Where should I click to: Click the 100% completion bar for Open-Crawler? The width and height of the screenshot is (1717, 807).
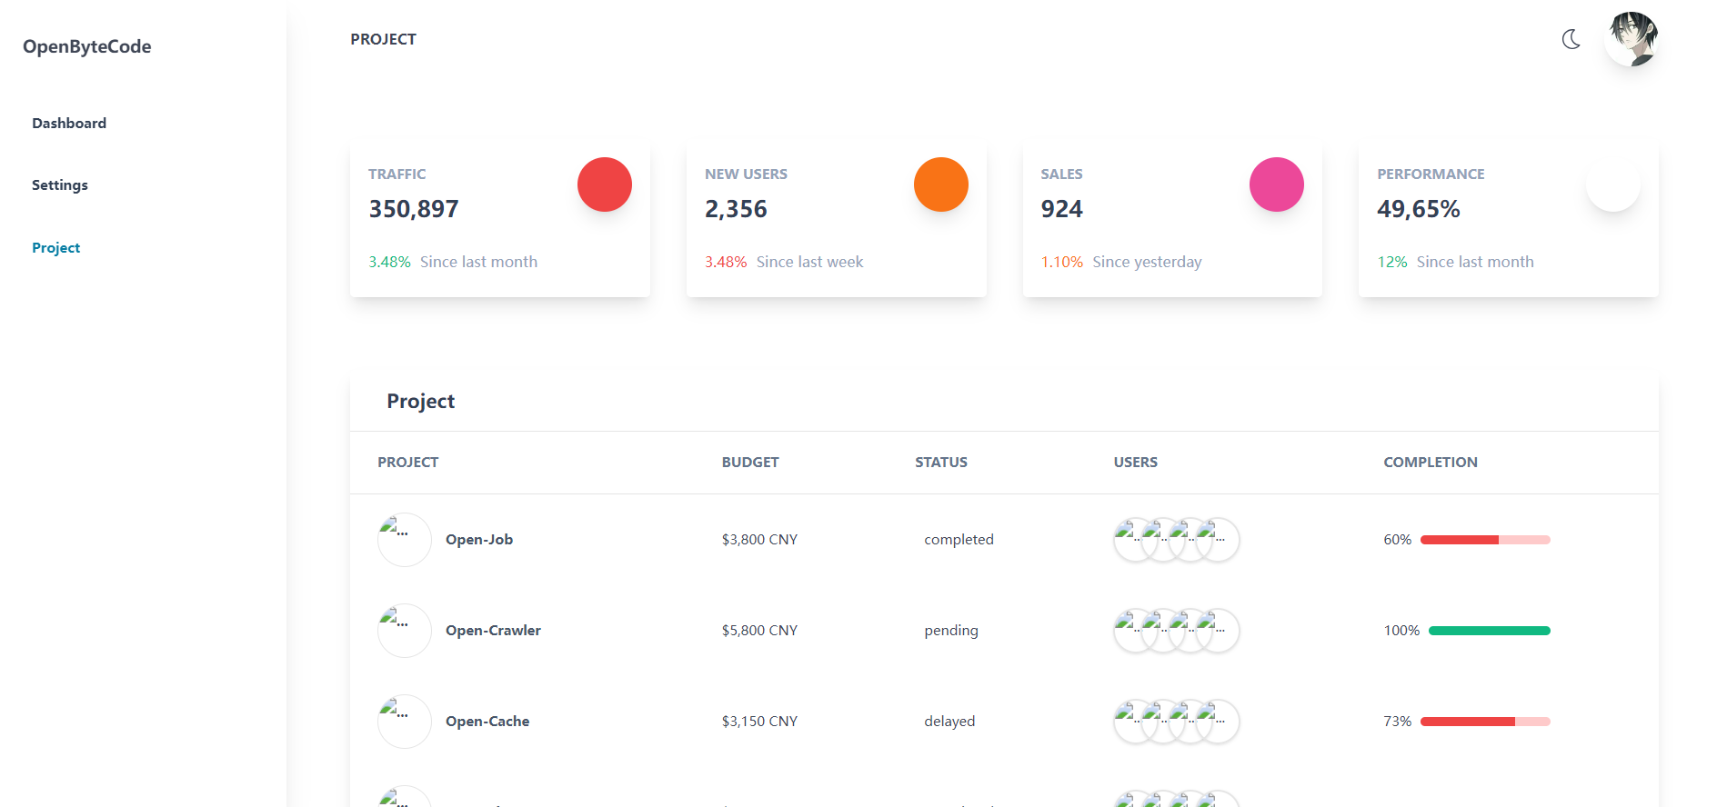1490,631
